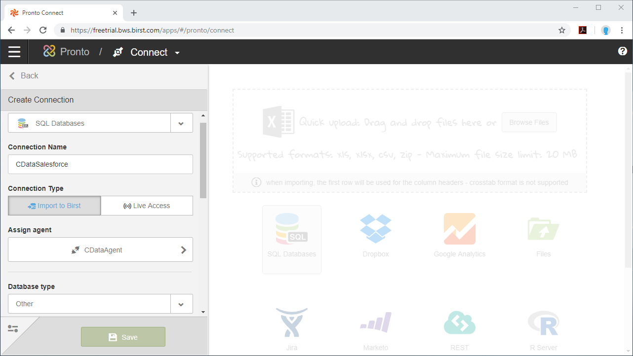
Task: Click the Connection Name input field
Action: pyautogui.click(x=100, y=164)
